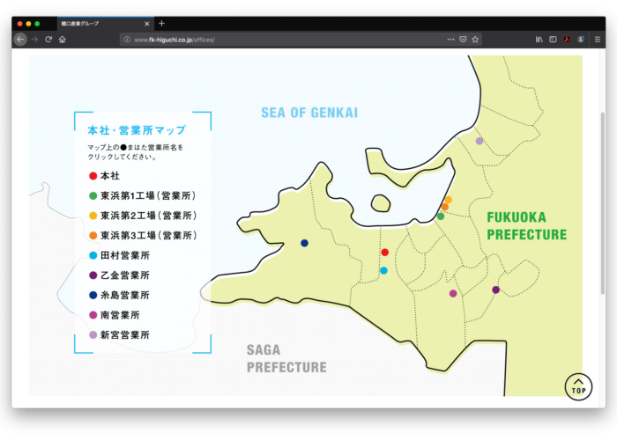The width and height of the screenshot is (617, 440).
Task: Select 糸島営業所 in the legend list
Action: coord(124,295)
